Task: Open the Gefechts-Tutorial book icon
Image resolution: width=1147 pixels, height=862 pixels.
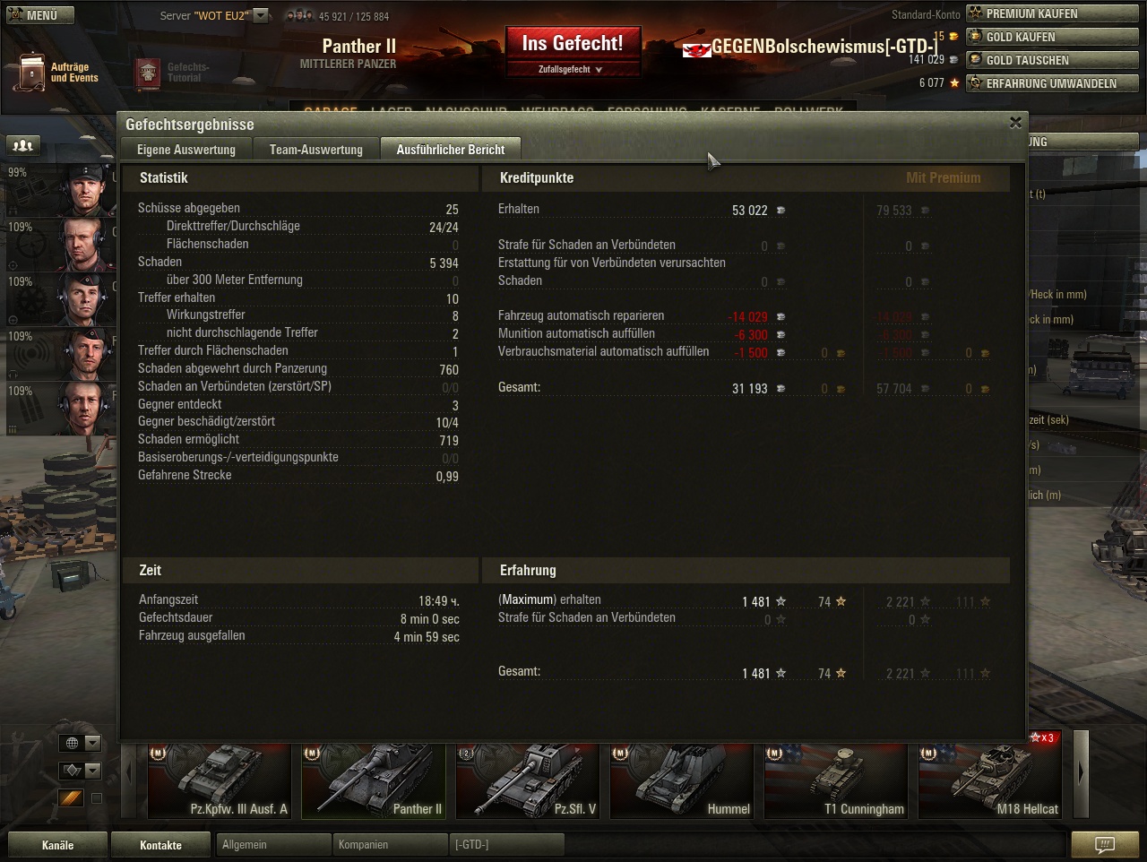Action: 147,73
